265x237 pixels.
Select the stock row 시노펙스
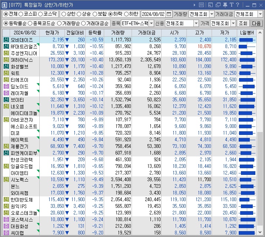pos(130,180)
